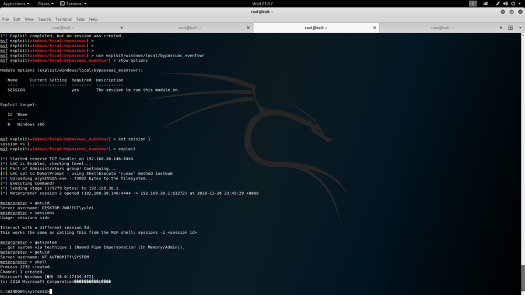Close the active third root@kali tab

pyautogui.click(x=374, y=28)
